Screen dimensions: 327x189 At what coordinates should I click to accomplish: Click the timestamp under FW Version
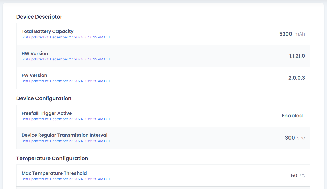[x=66, y=81]
